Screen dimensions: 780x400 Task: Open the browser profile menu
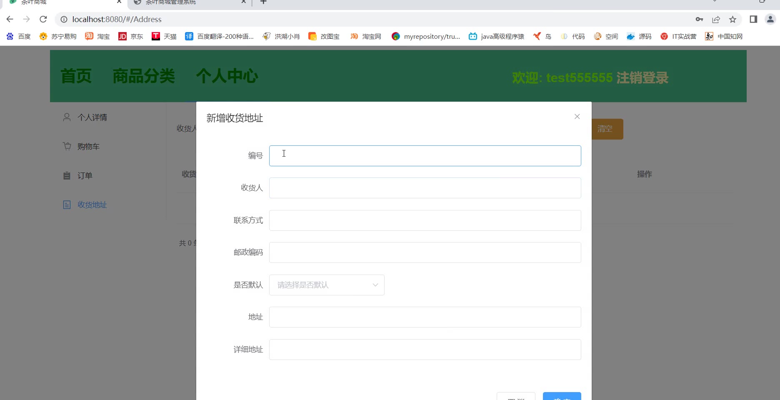770,19
